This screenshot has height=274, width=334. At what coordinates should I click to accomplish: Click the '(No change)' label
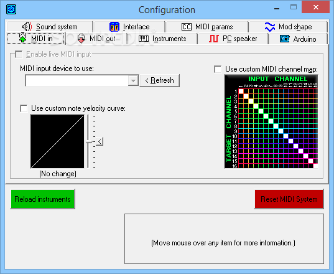coord(58,174)
